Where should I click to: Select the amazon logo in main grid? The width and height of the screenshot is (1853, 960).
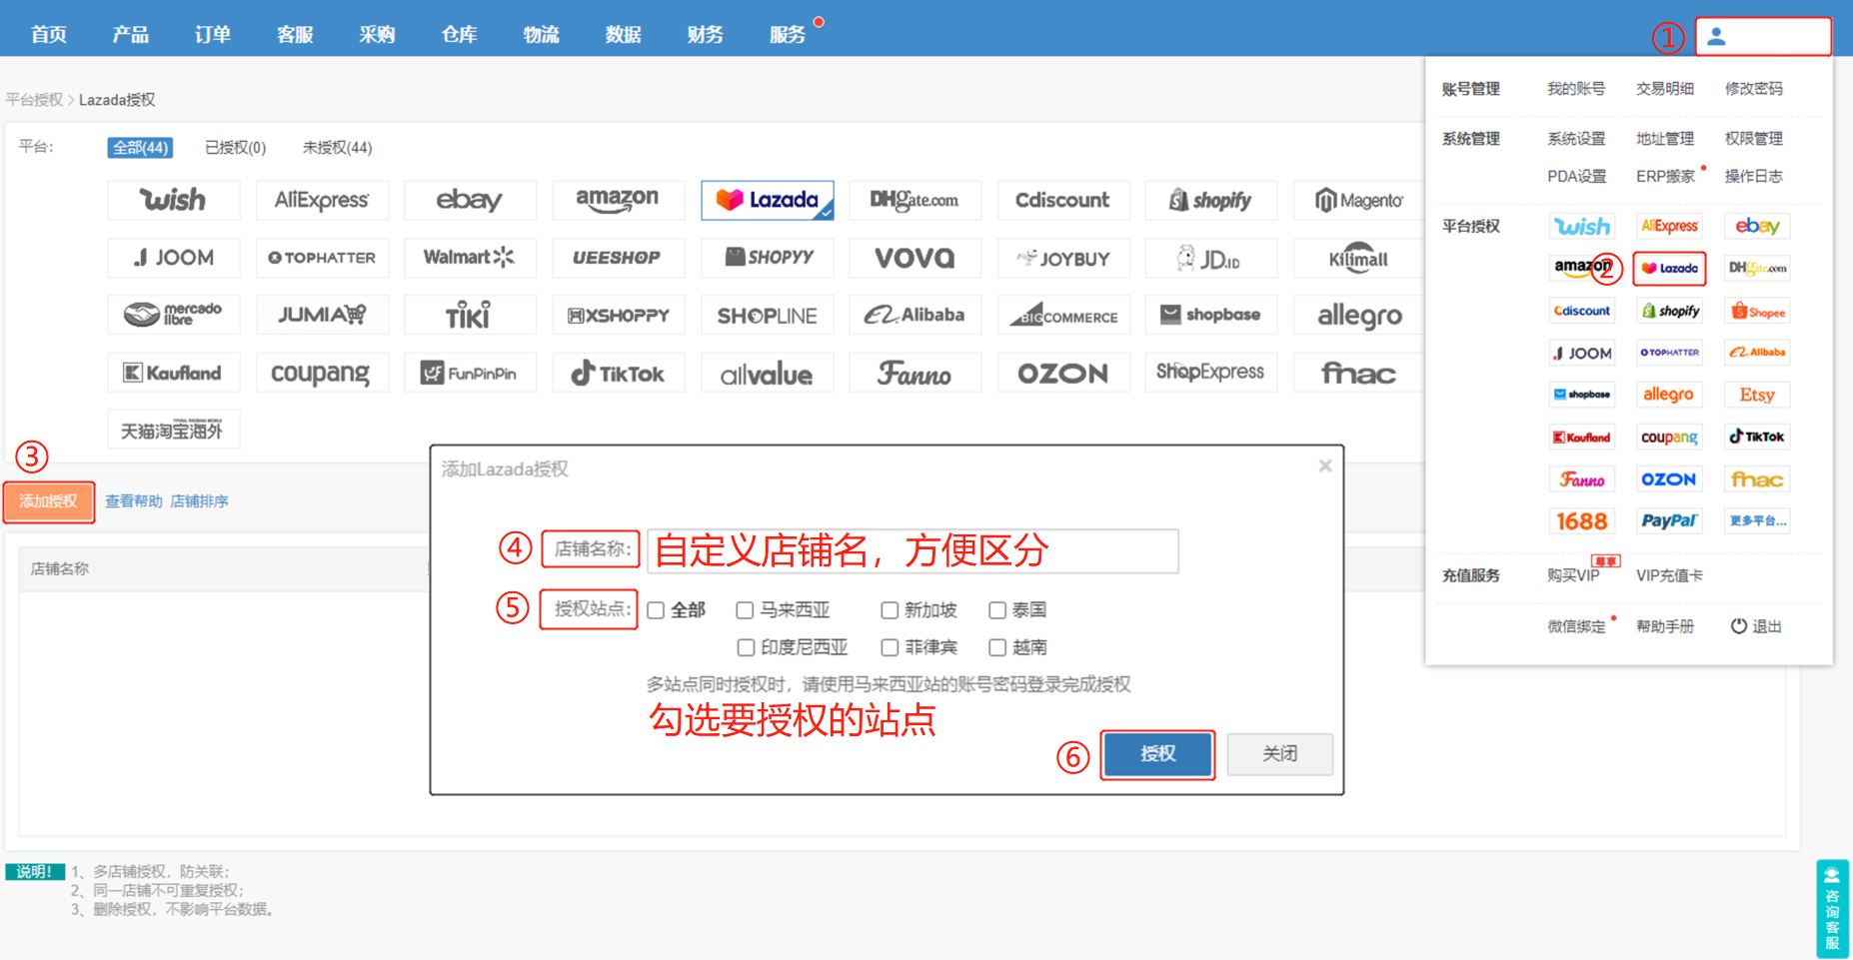point(618,200)
